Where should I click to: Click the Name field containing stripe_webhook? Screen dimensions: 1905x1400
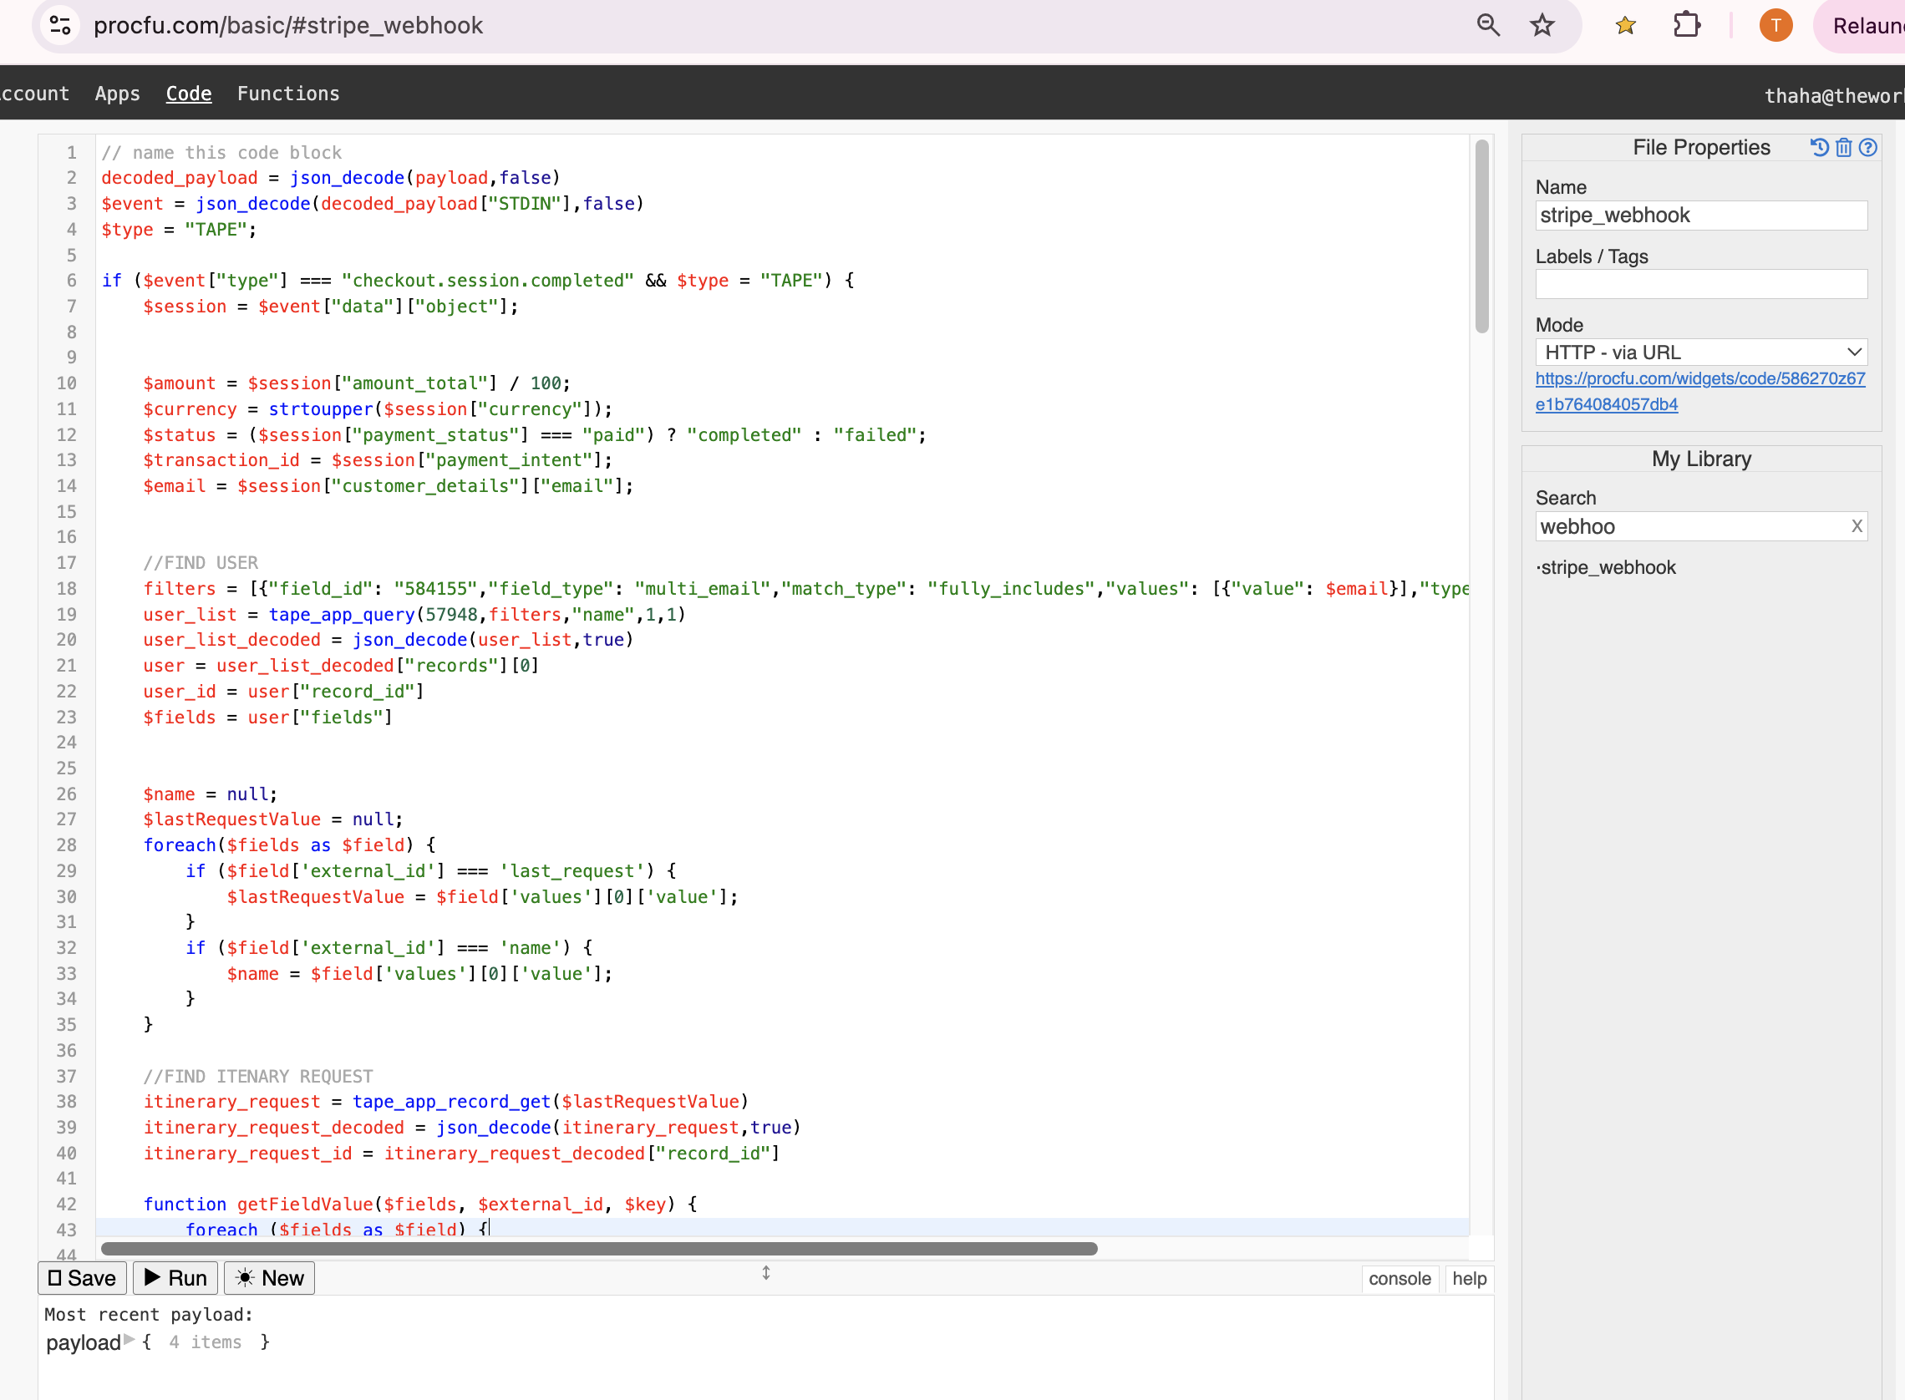[1701, 216]
